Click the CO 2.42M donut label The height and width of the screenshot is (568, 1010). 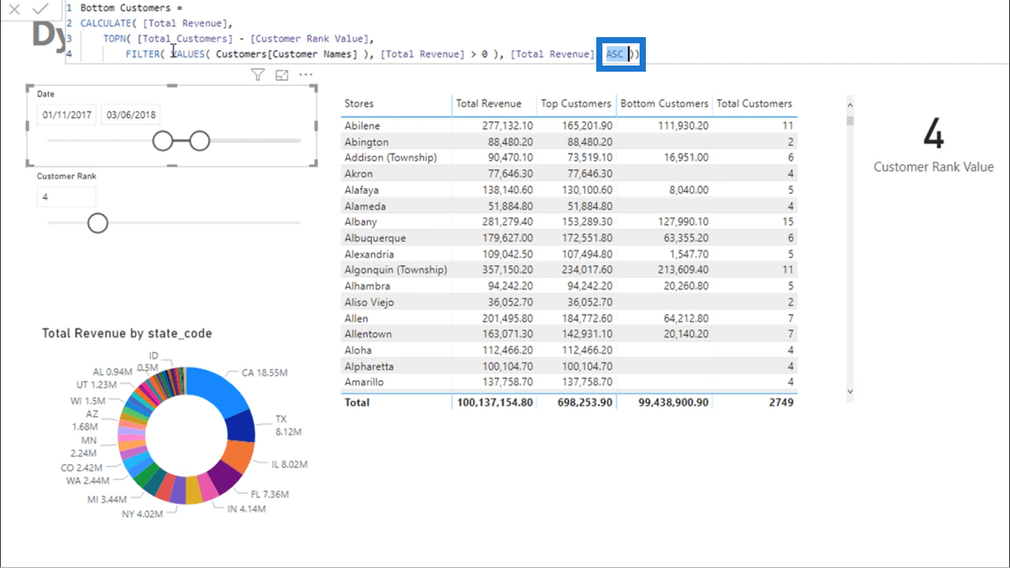[x=81, y=468]
